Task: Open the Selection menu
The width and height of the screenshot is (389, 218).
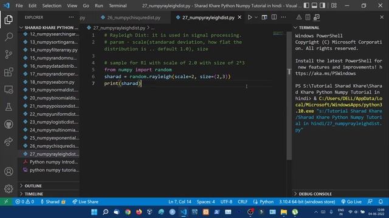Action: [x=52, y=5]
